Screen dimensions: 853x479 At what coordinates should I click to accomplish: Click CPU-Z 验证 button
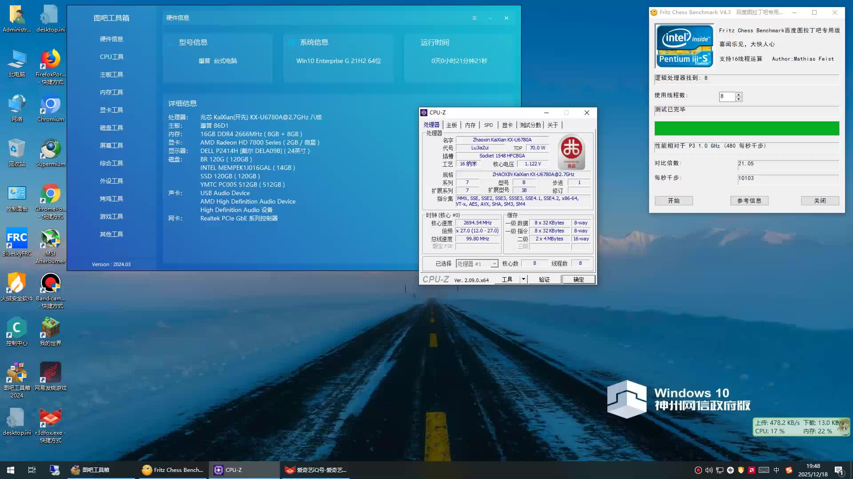point(544,279)
